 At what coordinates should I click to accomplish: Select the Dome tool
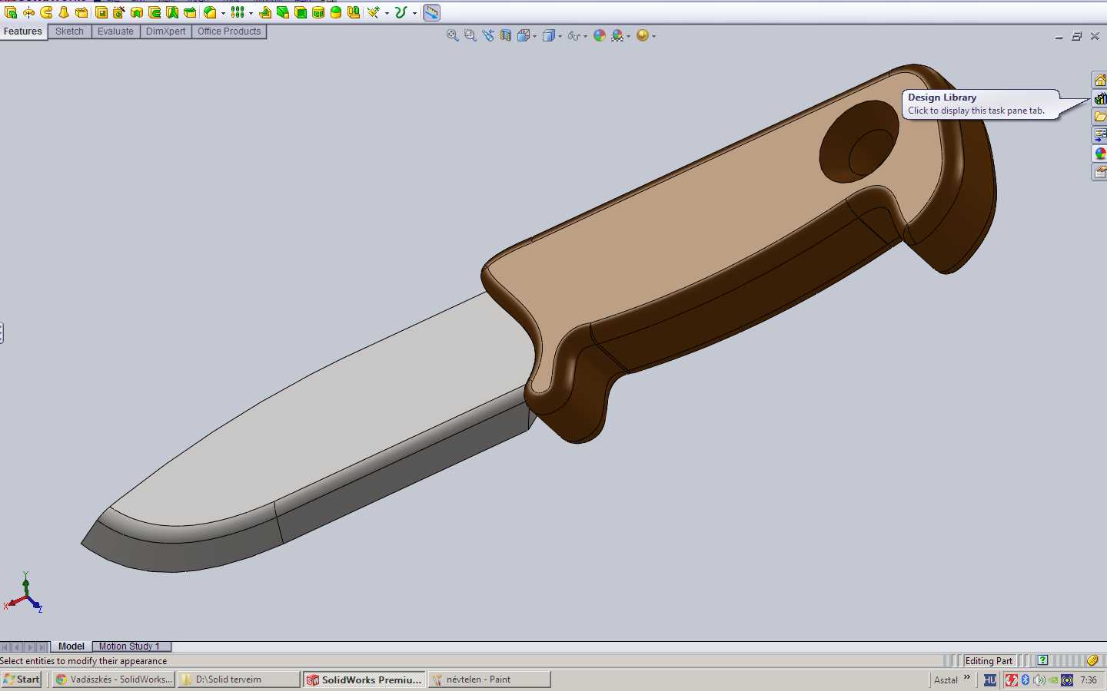(336, 12)
